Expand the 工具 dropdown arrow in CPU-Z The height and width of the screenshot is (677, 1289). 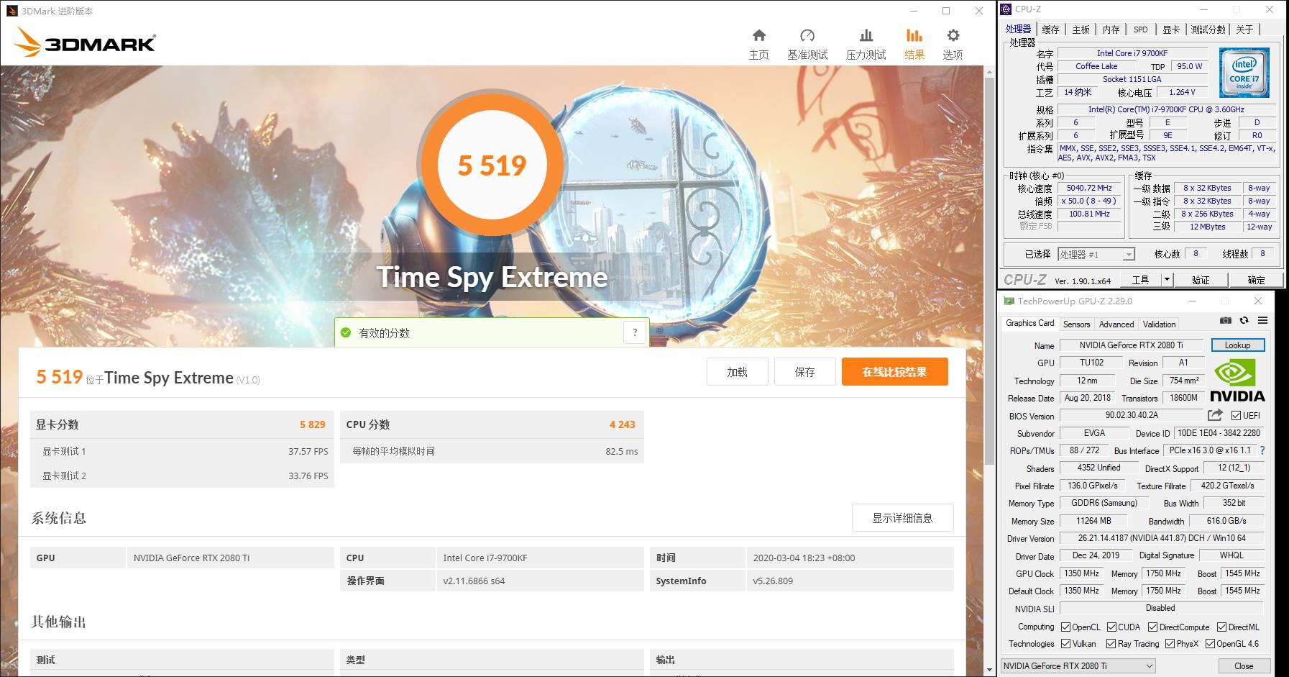point(1167,279)
